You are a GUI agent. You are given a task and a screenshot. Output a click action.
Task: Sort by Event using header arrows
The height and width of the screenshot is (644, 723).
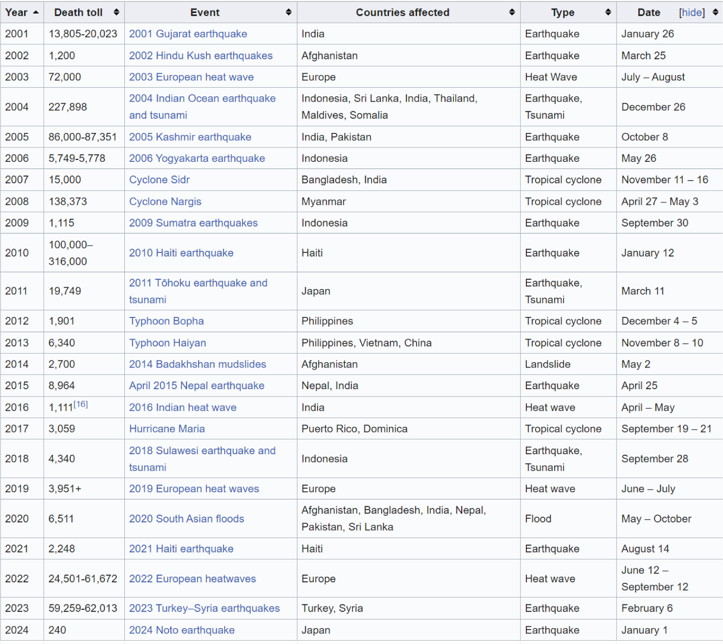pyautogui.click(x=288, y=13)
